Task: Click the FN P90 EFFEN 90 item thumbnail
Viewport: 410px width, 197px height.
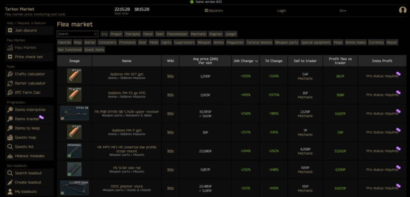Action: 74,113
